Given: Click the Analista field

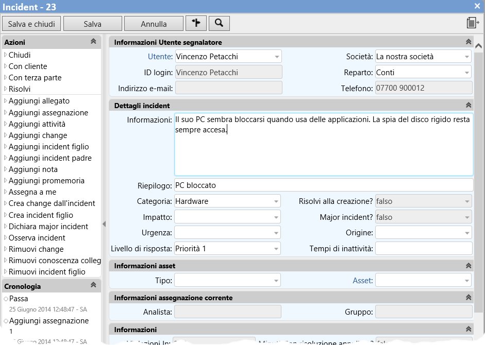Looking at the screenshot, I should (228, 312).
